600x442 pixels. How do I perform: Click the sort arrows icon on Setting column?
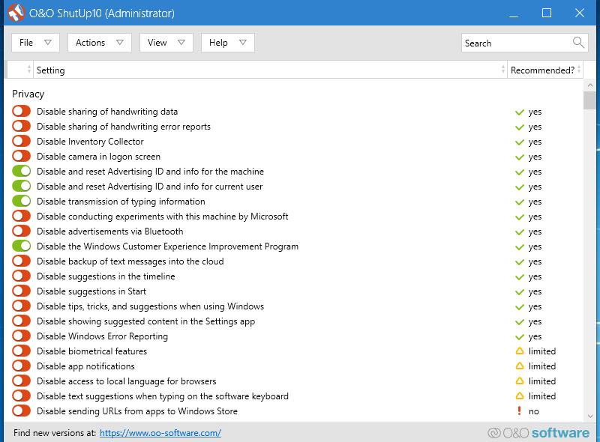click(x=502, y=70)
